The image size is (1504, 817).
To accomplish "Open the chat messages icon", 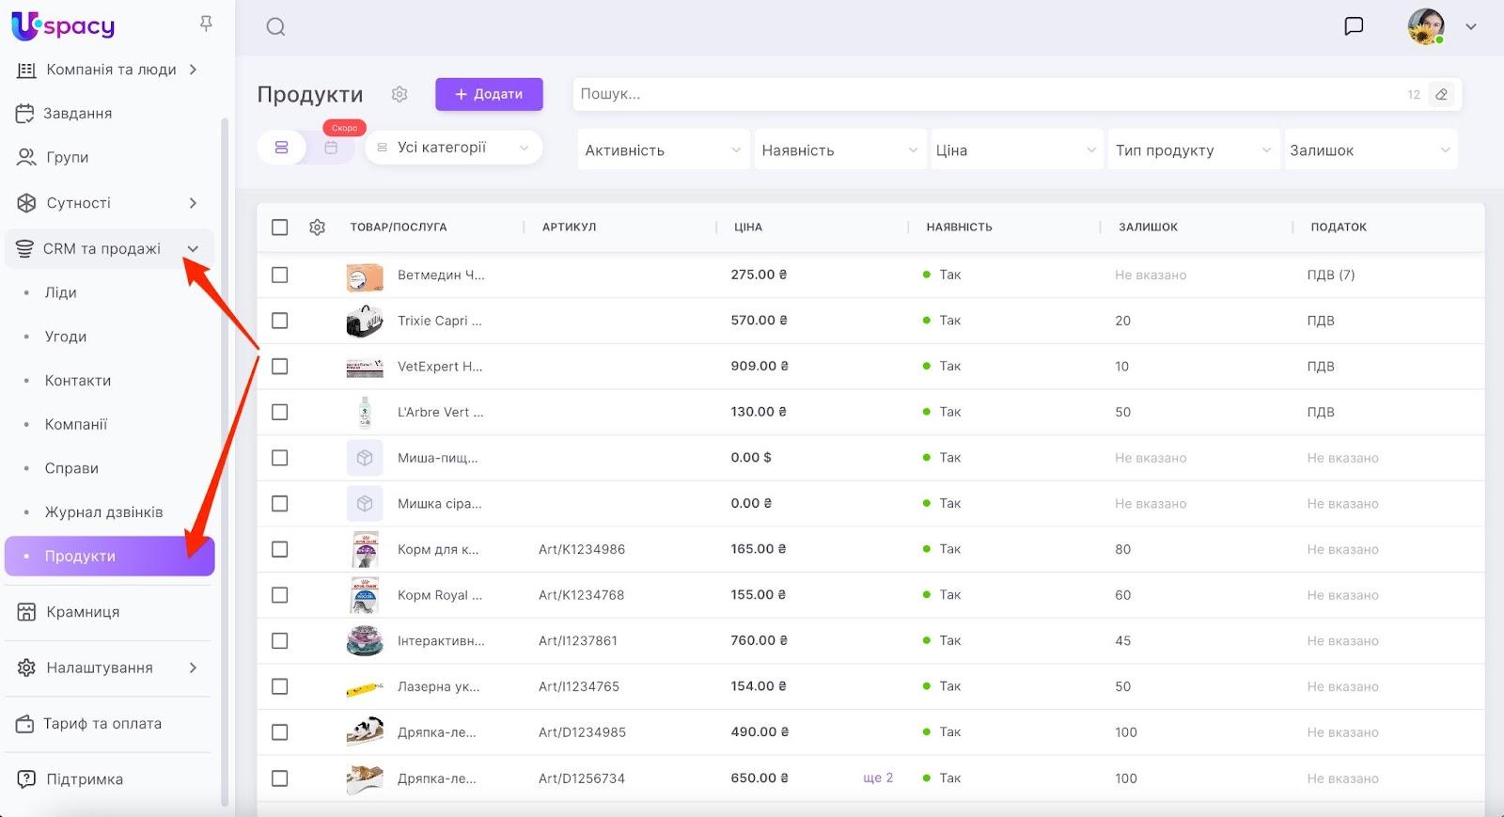I will 1354,26.
